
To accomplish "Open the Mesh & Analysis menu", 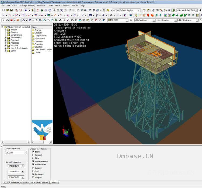I will [62, 6].
